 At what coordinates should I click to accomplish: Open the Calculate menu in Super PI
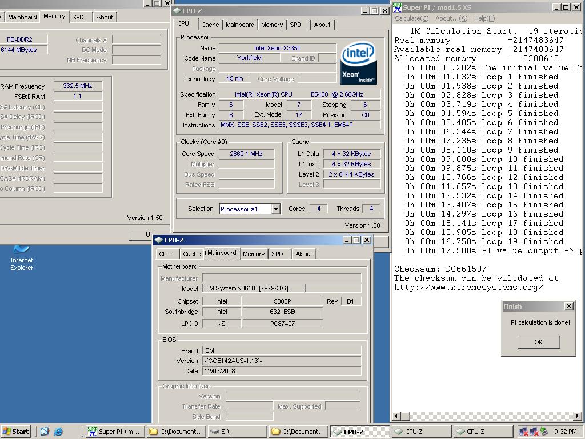click(x=411, y=18)
